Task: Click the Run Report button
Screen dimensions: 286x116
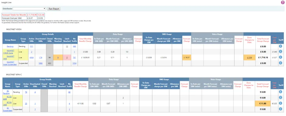Action: 54,9
